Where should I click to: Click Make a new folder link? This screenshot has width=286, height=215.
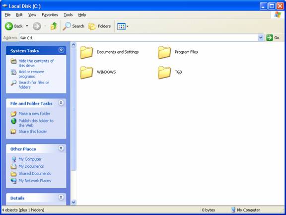click(34, 113)
